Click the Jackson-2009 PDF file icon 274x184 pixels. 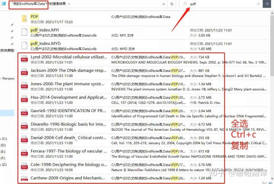pos(24,73)
